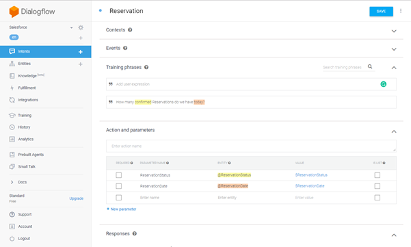
Task: Tick required checkbox on empty parameter row
Action: [119, 198]
